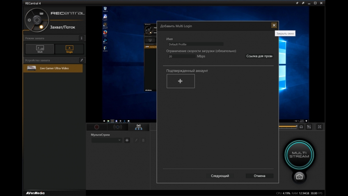The image size is (348, 196).
Task: Click the CPU 4.19% status text
Action: [283, 194]
